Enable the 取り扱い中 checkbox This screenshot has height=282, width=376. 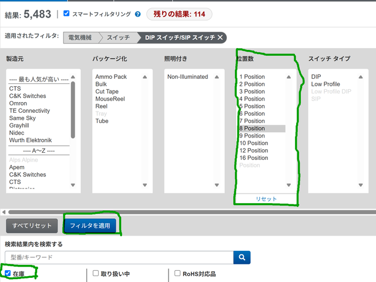96,273
